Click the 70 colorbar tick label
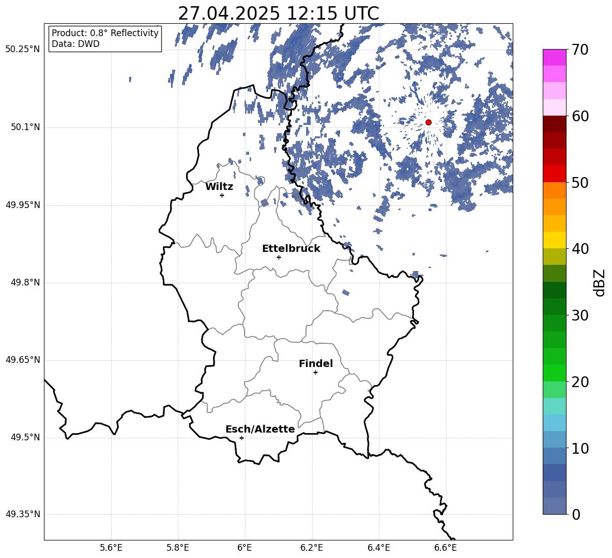Image resolution: width=612 pixels, height=558 pixels. 580,50
